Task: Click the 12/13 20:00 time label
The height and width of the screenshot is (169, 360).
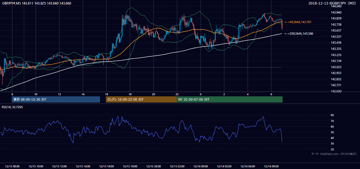Action: coord(154,166)
